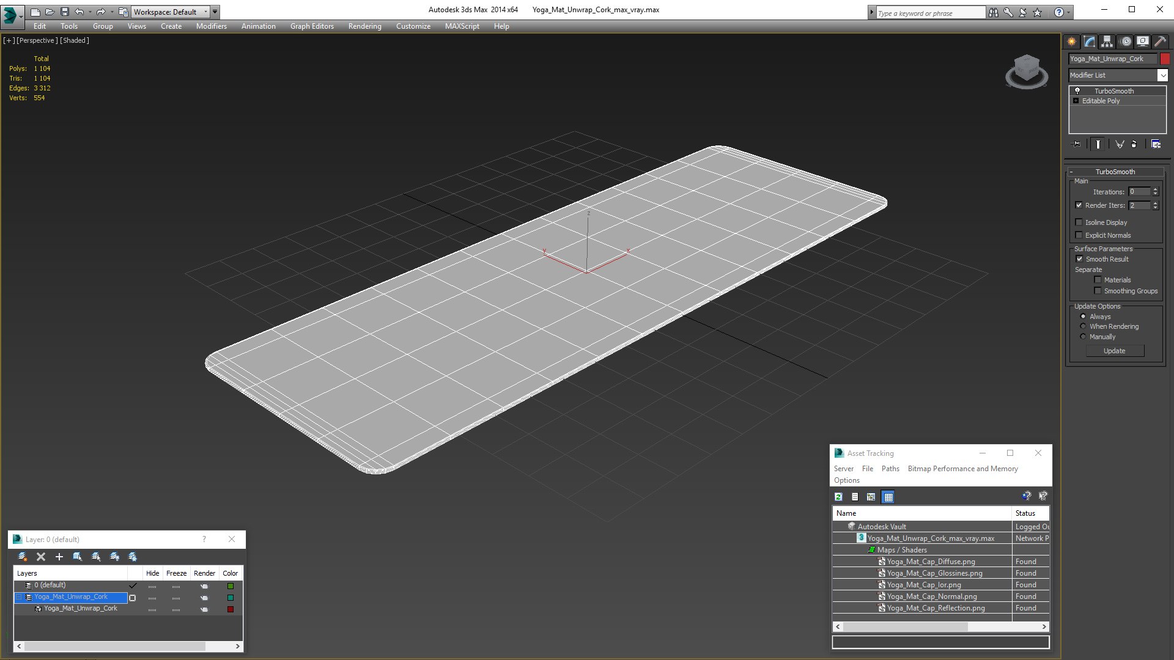This screenshot has height=660, width=1174.
Task: Click the red object color swatch
Action: tap(1165, 59)
